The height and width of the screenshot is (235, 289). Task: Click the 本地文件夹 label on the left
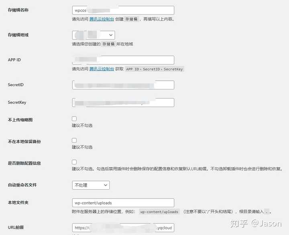point(18,203)
